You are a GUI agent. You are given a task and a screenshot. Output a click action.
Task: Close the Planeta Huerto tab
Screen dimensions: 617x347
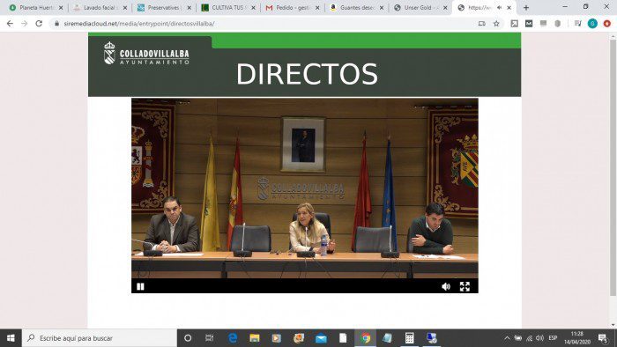point(61,7)
